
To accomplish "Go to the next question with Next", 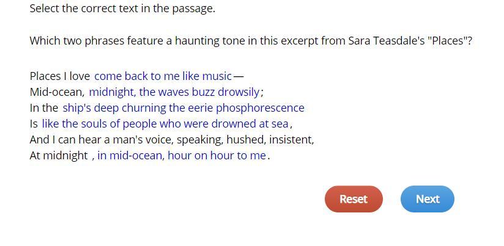I will [427, 199].
